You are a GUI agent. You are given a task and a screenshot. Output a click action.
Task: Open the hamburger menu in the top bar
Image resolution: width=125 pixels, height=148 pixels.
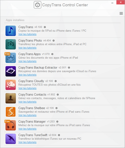121,13
